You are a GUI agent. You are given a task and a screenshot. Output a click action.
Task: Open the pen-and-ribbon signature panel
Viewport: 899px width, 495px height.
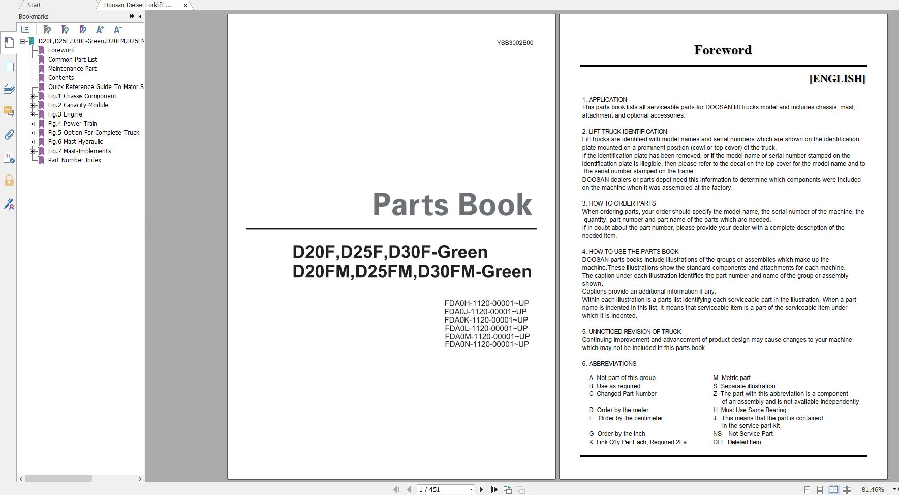pos(9,204)
